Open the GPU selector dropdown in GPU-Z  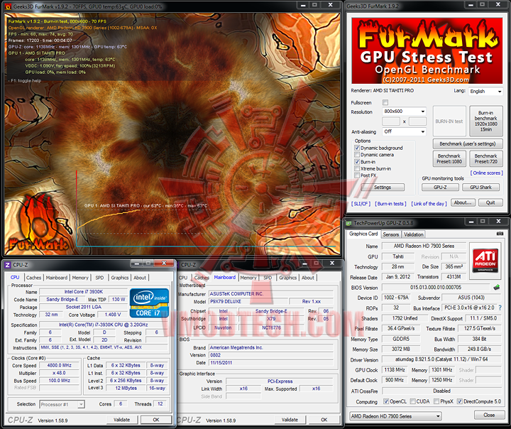[396, 416]
